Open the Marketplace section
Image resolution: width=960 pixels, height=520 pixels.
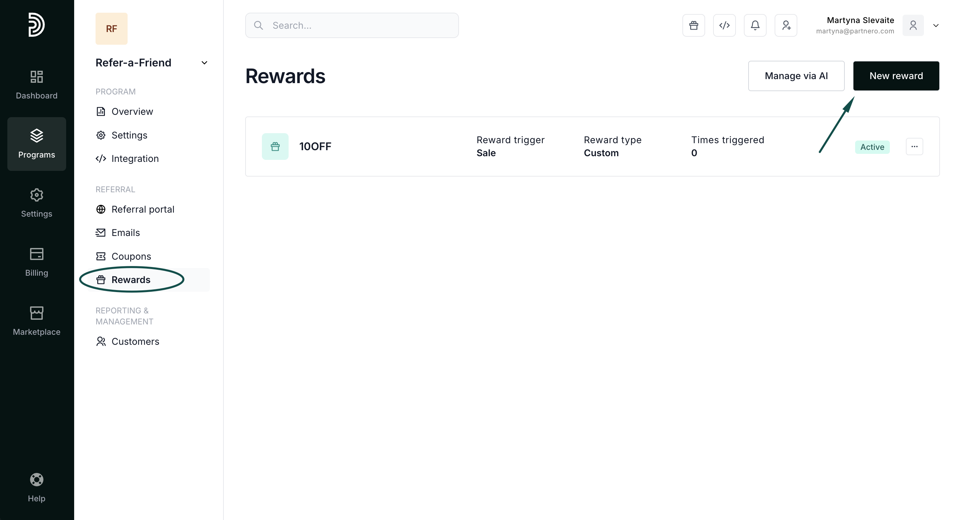coord(36,321)
